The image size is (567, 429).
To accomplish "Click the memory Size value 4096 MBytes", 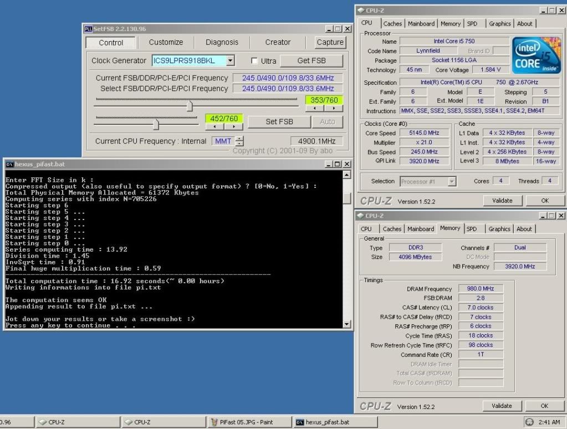I will pos(415,257).
